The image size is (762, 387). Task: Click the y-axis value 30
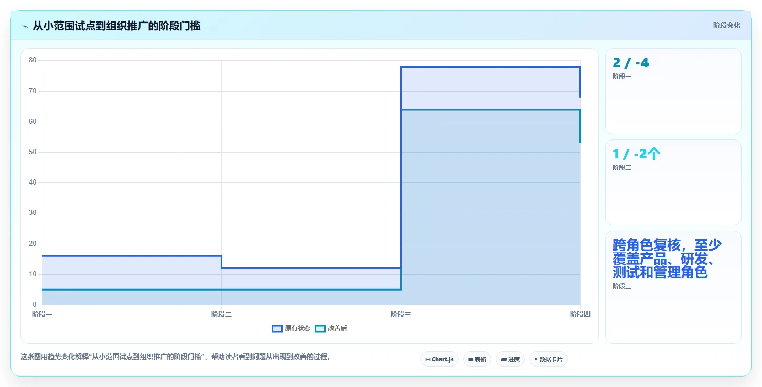click(33, 213)
